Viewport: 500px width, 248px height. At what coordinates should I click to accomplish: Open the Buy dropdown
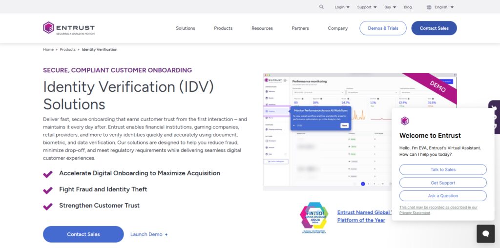(x=390, y=7)
